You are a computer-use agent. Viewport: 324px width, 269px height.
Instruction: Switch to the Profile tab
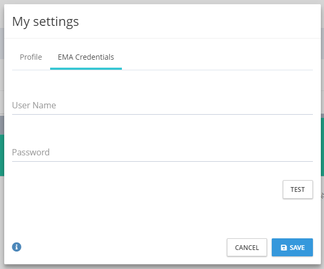(x=31, y=57)
